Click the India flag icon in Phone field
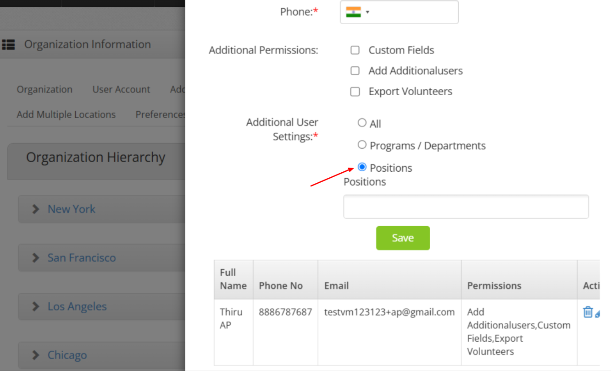Viewport: 611px width, 371px height. pos(353,12)
